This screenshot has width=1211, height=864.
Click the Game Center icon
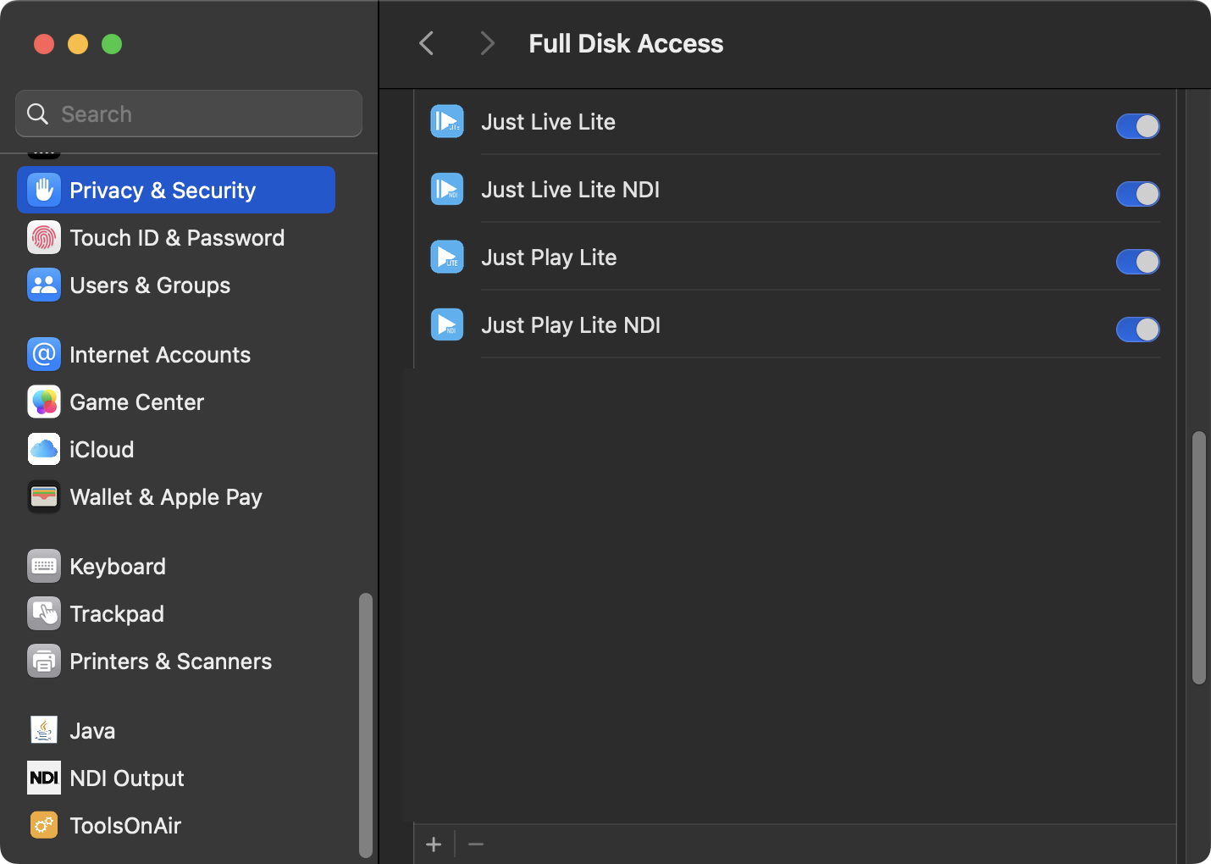click(x=44, y=402)
